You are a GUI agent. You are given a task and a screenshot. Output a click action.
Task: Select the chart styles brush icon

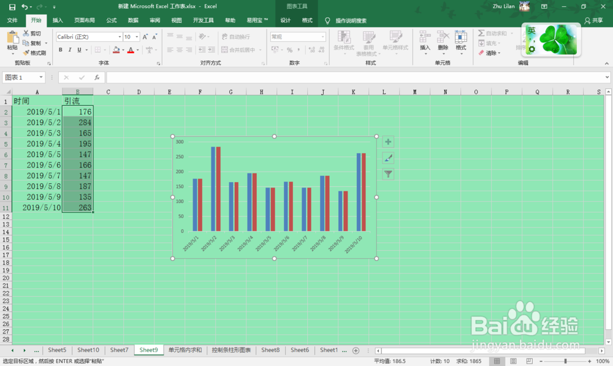(387, 158)
